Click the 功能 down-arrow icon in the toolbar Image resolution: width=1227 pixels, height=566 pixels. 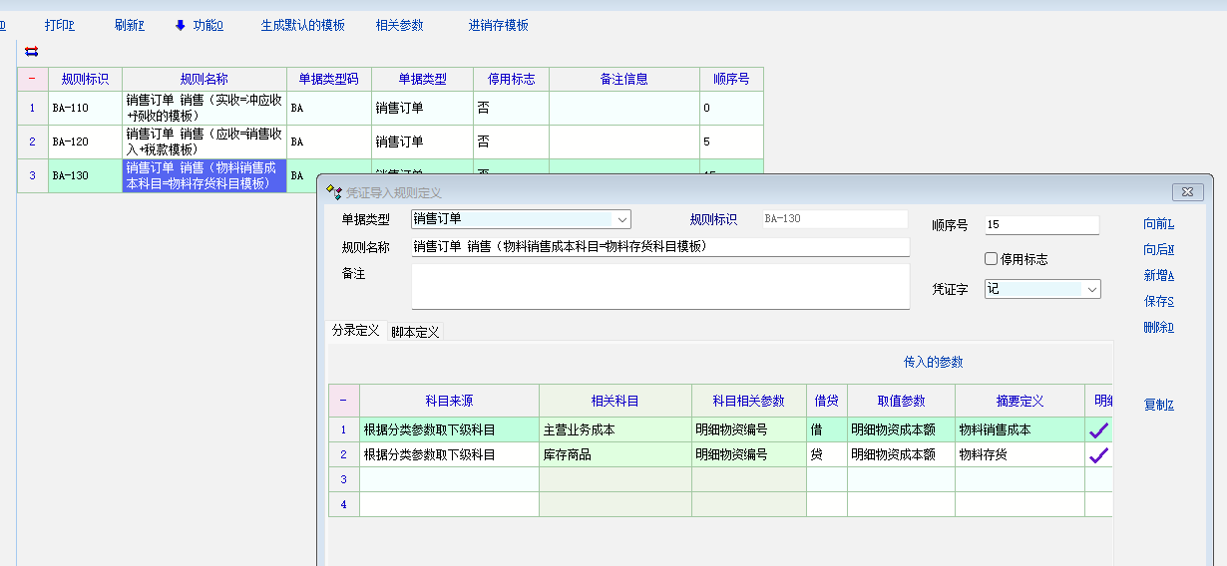point(181,25)
